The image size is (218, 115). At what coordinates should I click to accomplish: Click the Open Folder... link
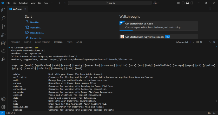point(37,33)
